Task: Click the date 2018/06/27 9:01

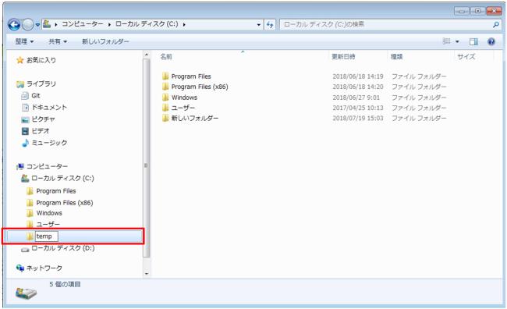Action: (x=356, y=98)
